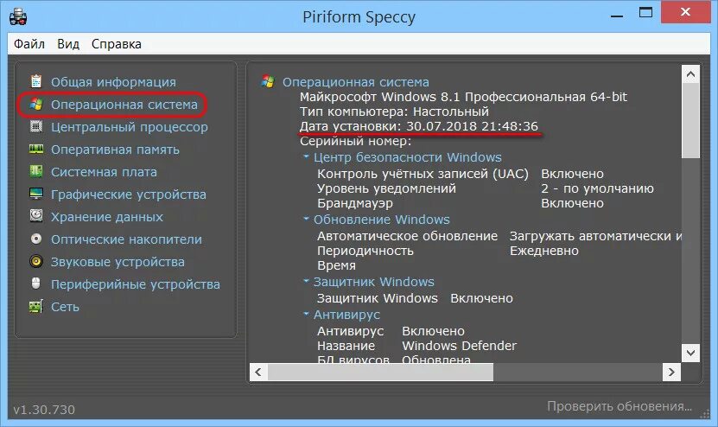The image size is (718, 427).
Task: Click the horizontal scrollbar right arrow
Action: pyautogui.click(x=671, y=372)
